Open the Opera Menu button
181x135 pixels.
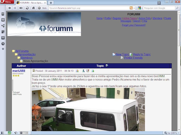point(7,2)
